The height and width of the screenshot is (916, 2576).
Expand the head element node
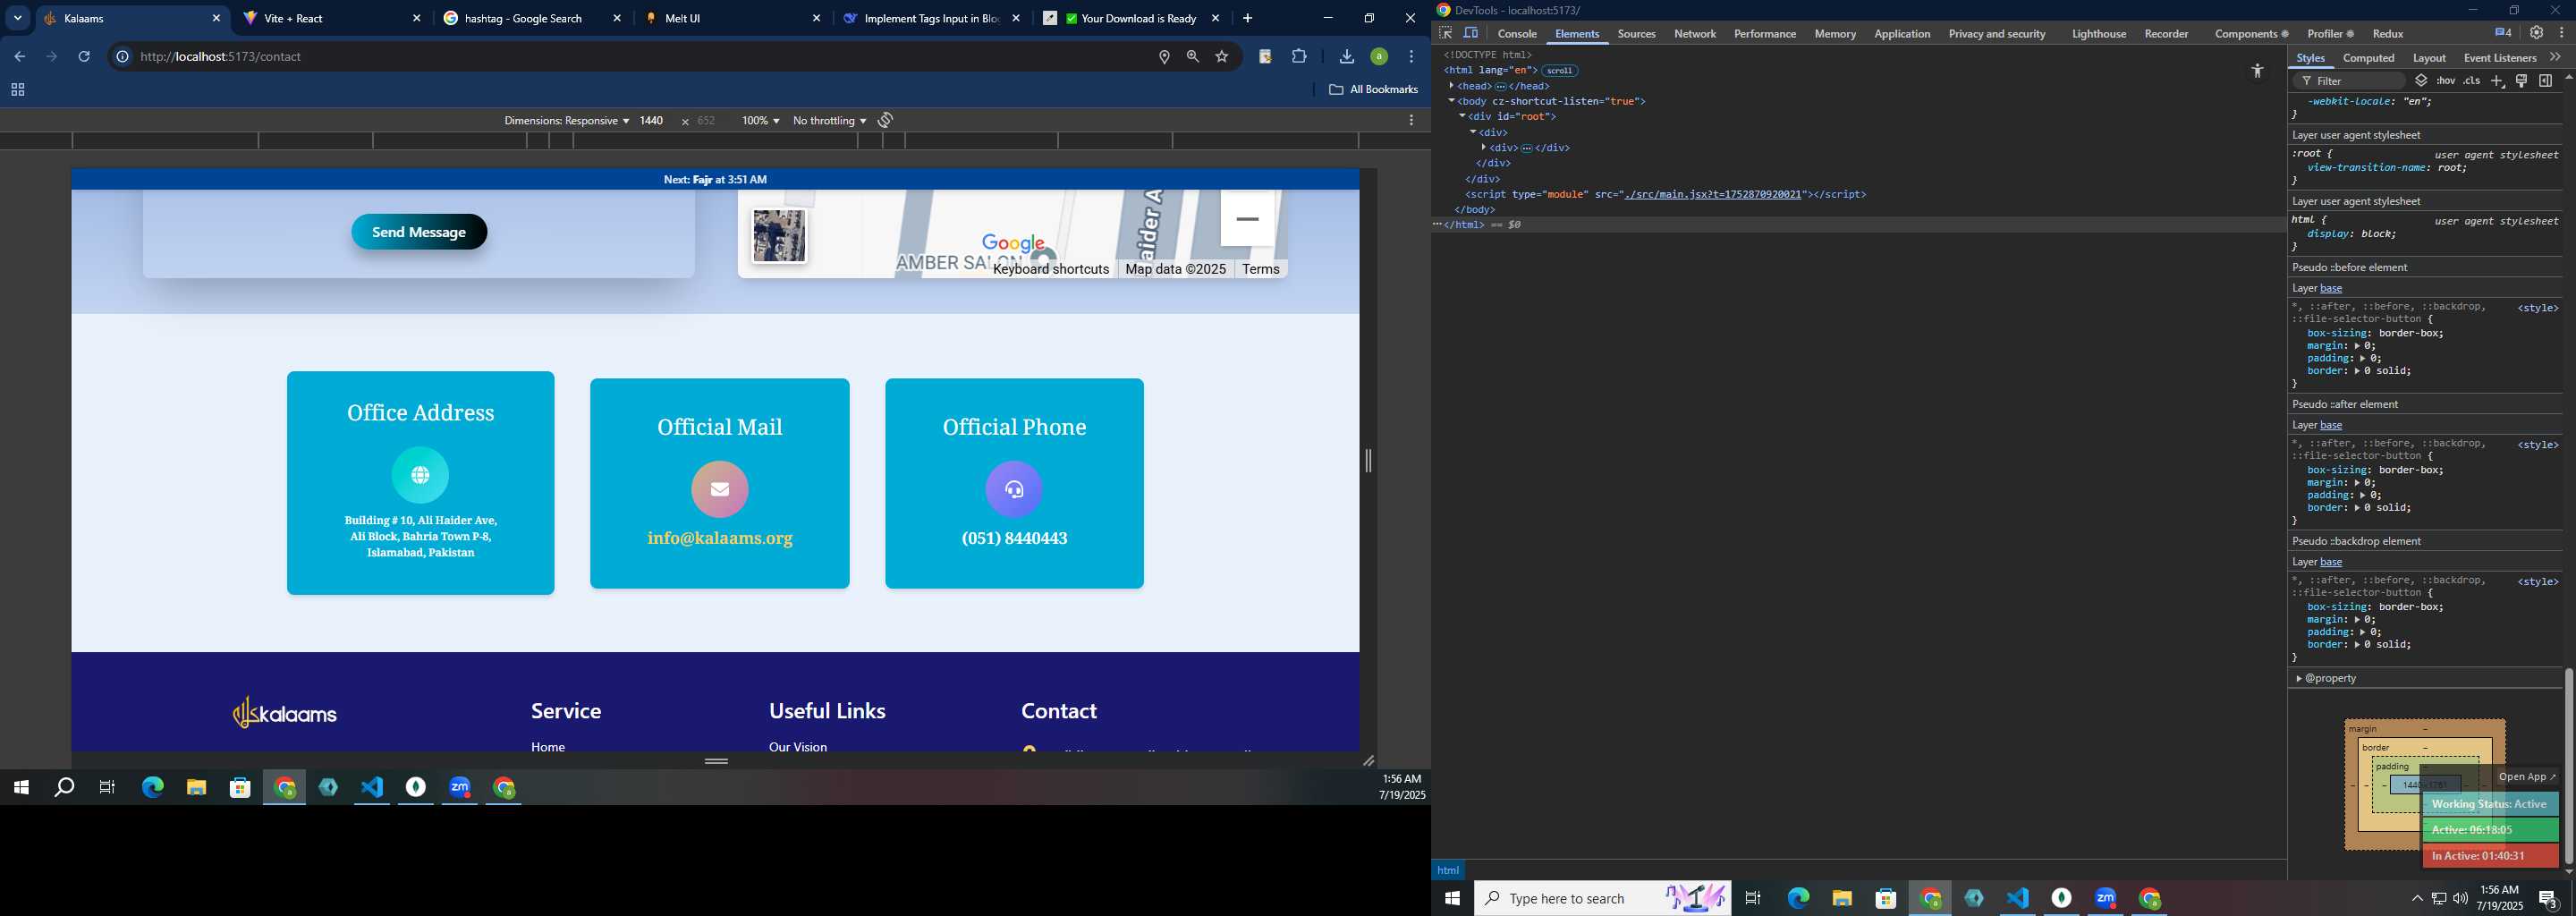[x=1451, y=86]
